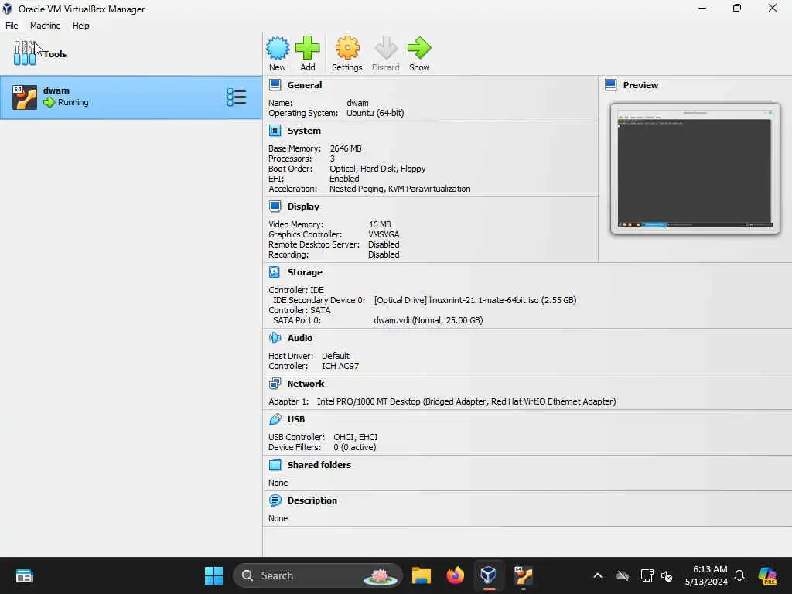792x594 pixels.
Task: Open the General settings heading link
Action: (305, 85)
